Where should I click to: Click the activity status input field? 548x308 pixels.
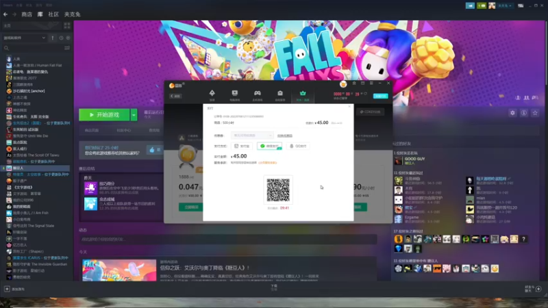(228, 239)
